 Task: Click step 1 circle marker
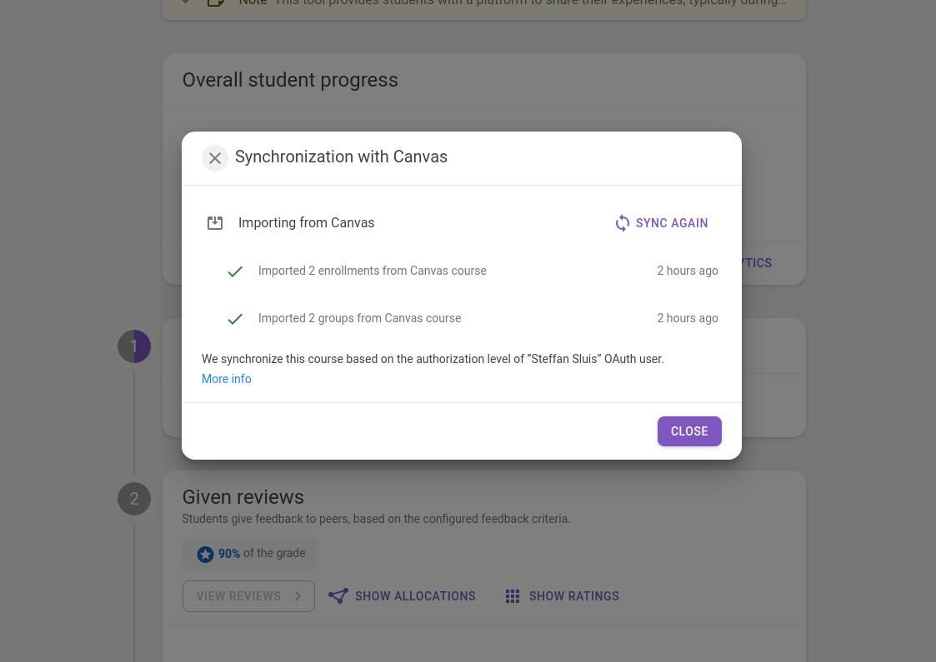click(x=134, y=346)
